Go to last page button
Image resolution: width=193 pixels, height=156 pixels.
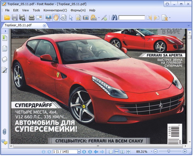(90, 152)
